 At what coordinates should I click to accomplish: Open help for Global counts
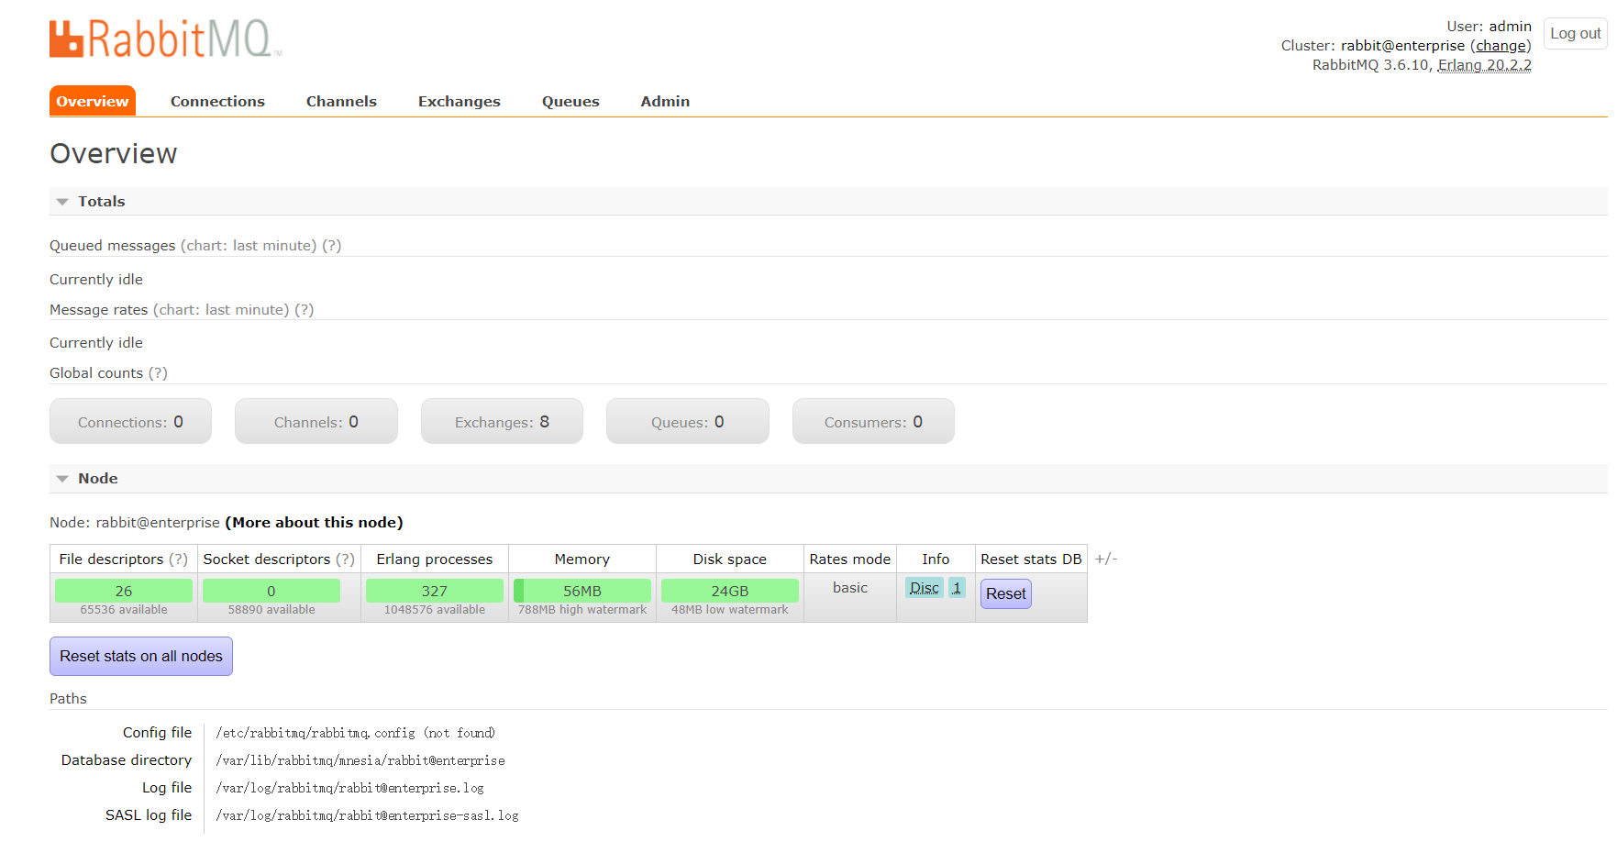(x=158, y=373)
